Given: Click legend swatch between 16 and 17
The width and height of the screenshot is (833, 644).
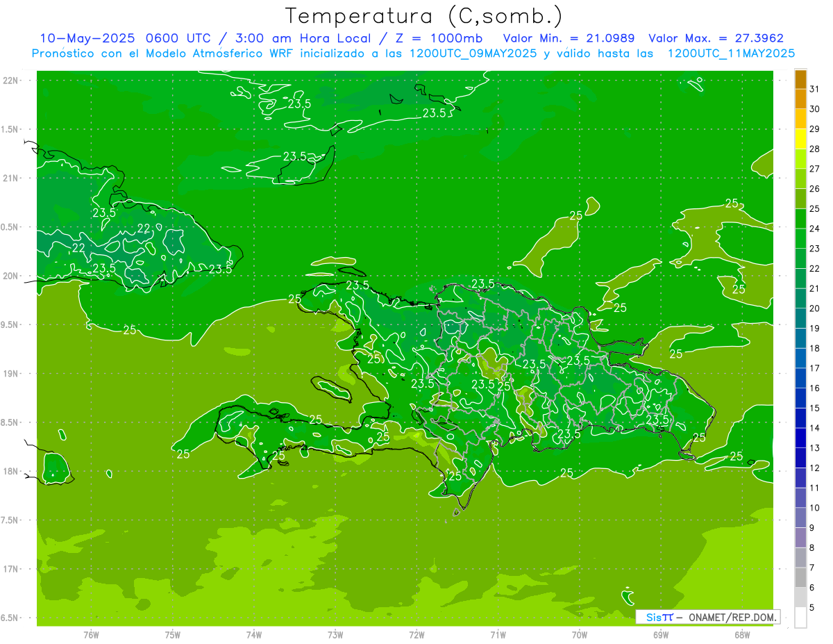Looking at the screenshot, I should pos(800,378).
